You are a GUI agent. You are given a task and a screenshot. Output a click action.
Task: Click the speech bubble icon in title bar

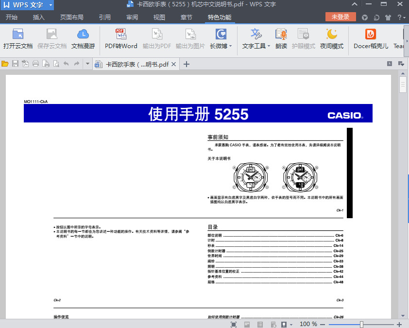point(376,17)
